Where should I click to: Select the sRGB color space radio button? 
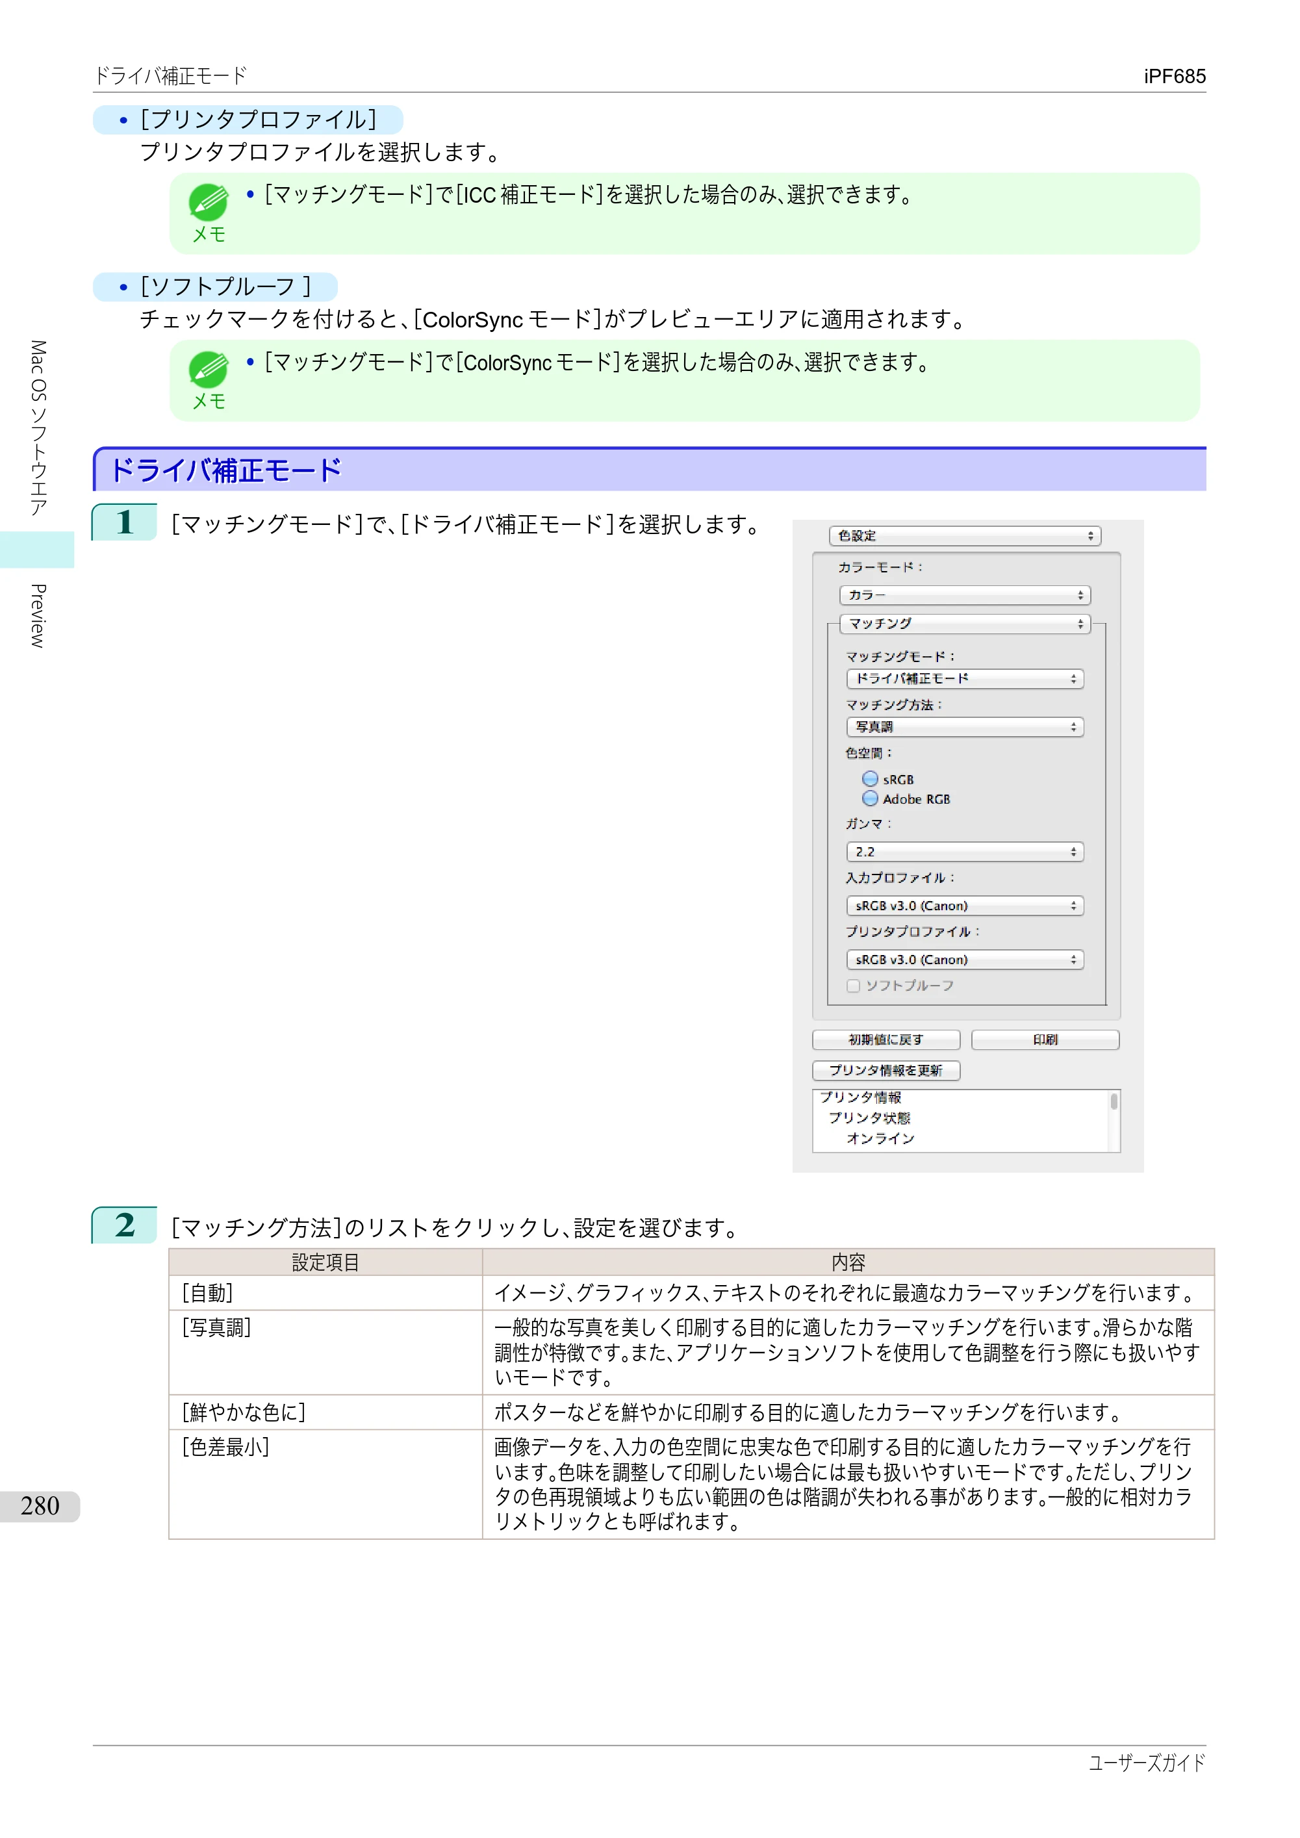870,778
